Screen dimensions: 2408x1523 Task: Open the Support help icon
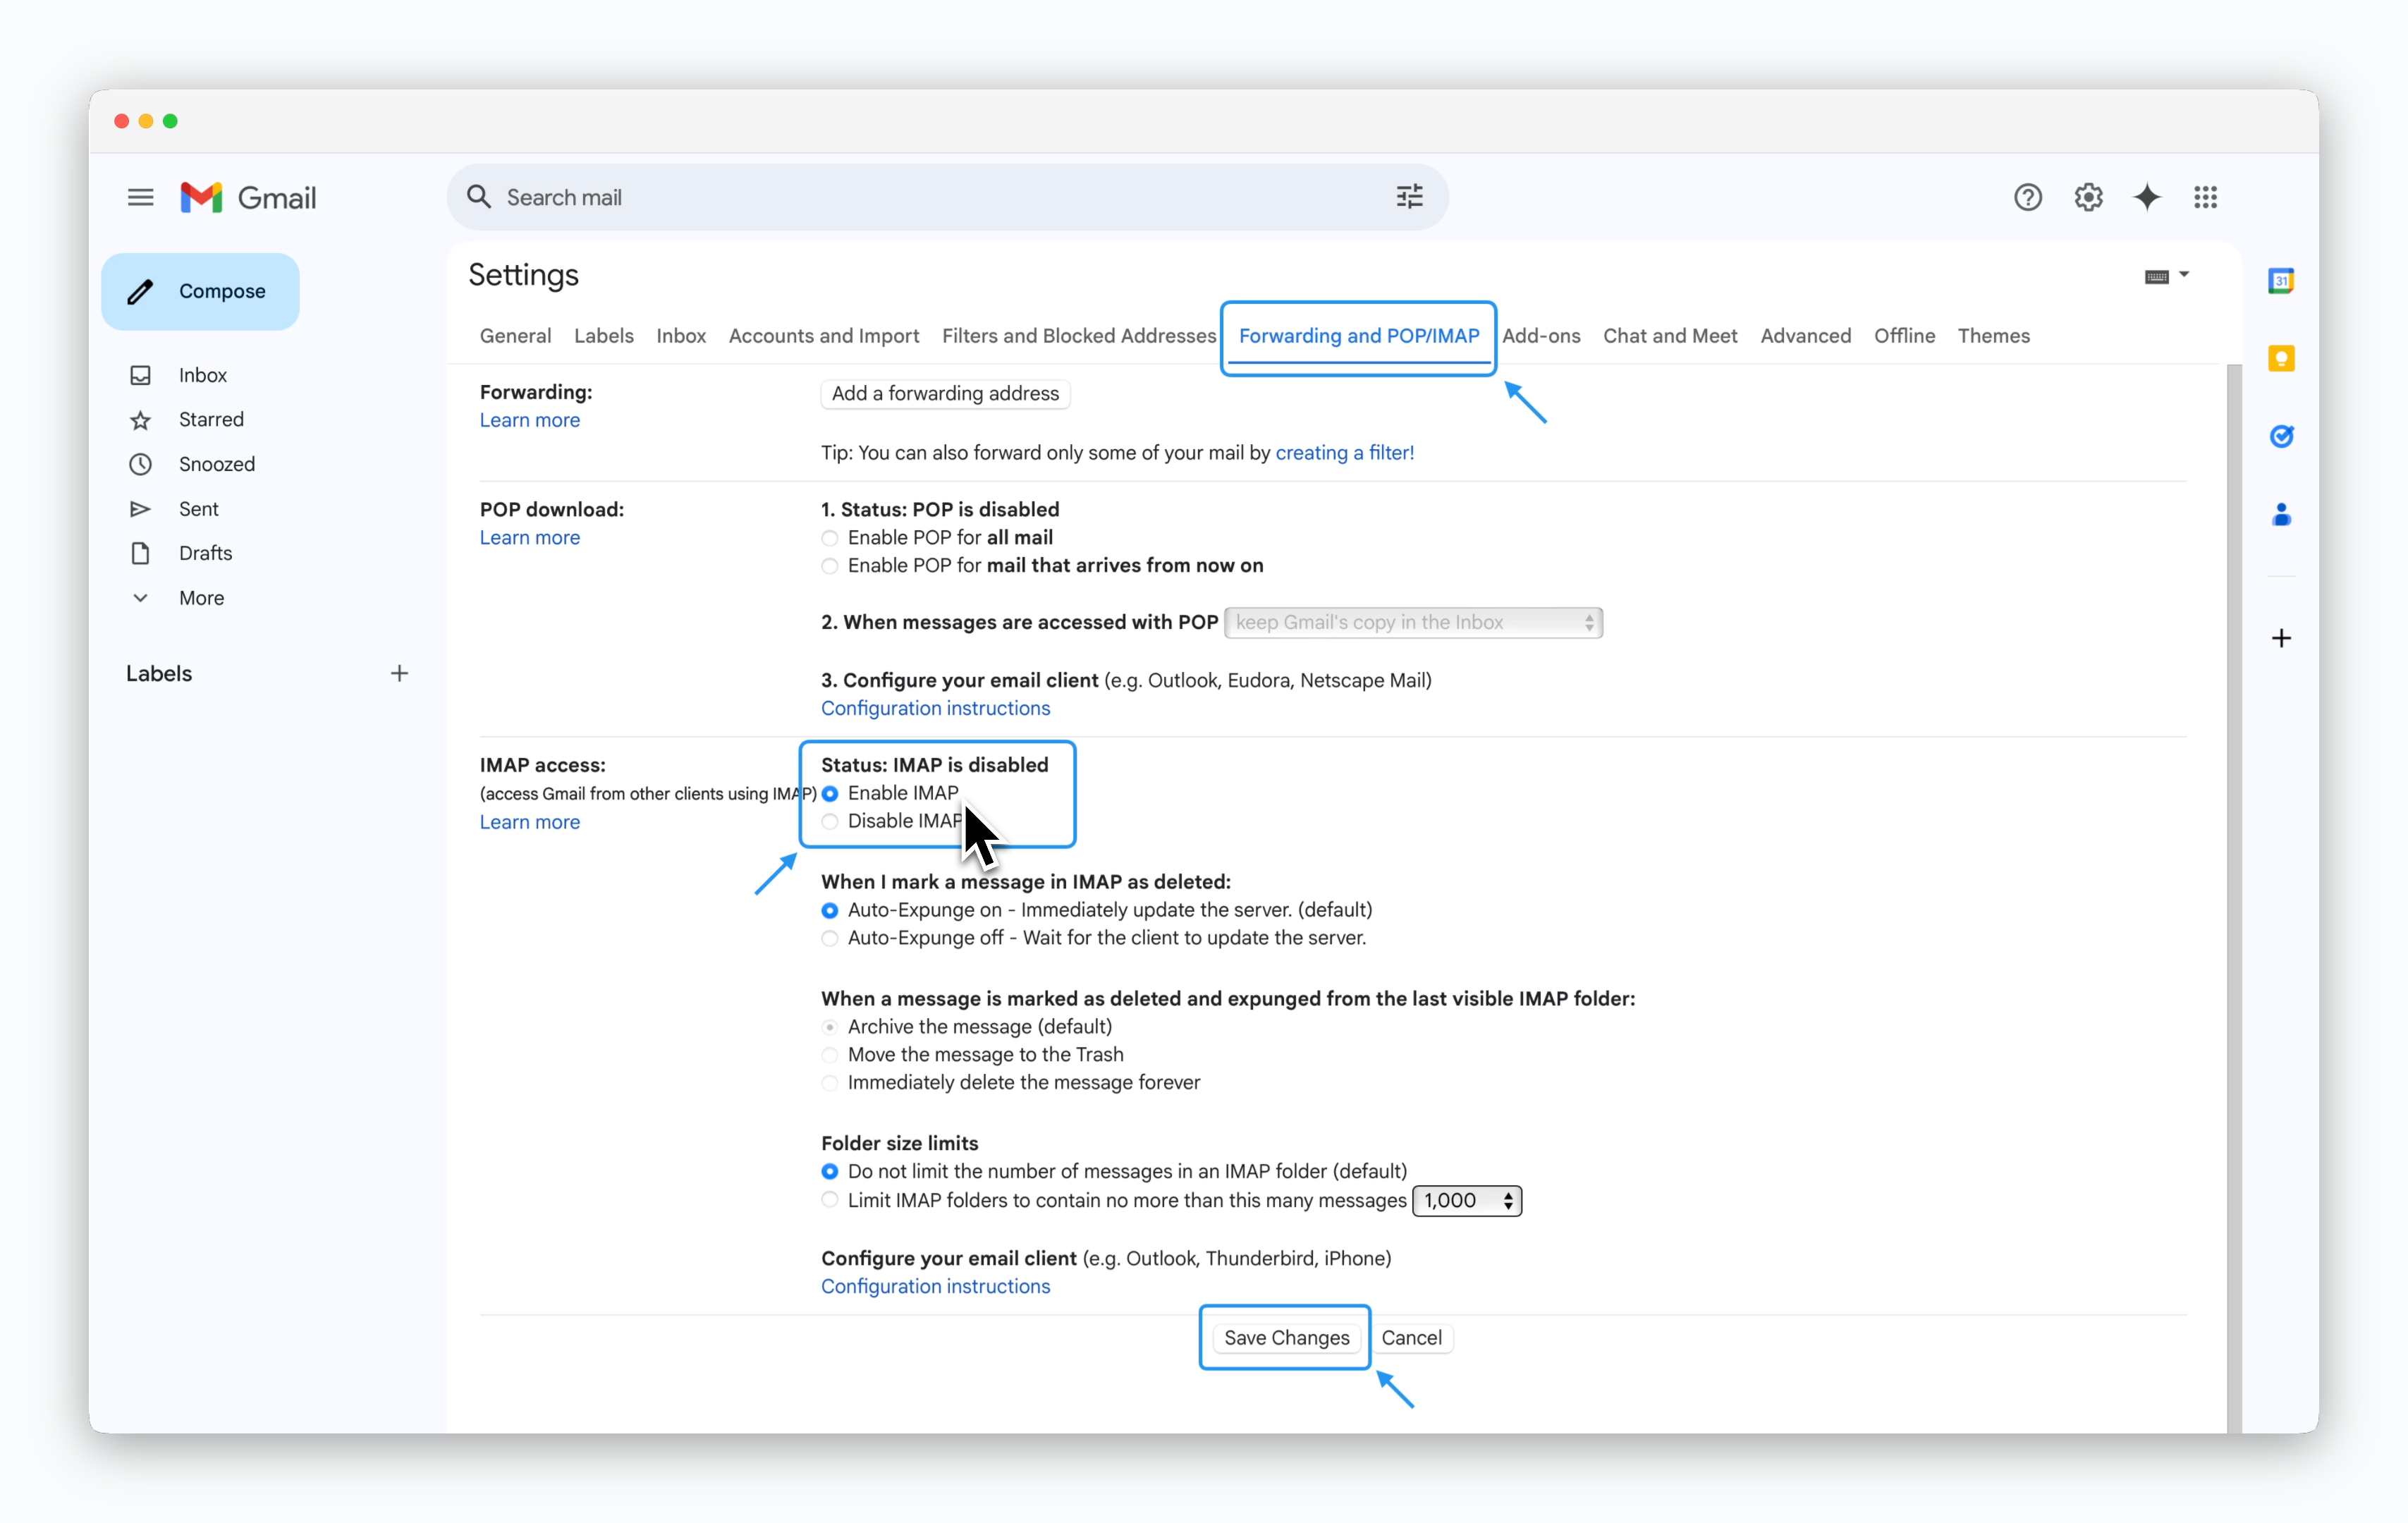click(x=2027, y=197)
